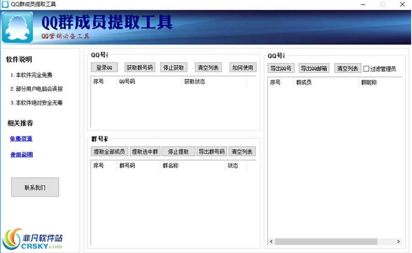412x253 pixels.
Task: Click the 停止提取 button
Action: tap(179, 151)
